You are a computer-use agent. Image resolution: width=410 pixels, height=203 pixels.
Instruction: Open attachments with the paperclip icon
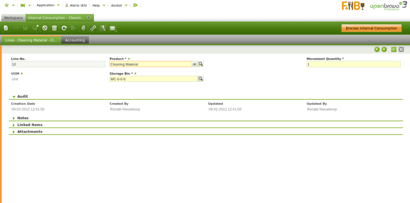click(x=83, y=28)
